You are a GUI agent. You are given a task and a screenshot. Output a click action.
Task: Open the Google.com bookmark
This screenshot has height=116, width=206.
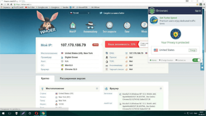click(x=42, y=7)
